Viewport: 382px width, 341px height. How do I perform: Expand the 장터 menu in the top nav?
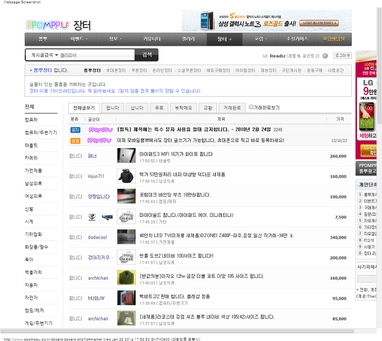tap(224, 39)
